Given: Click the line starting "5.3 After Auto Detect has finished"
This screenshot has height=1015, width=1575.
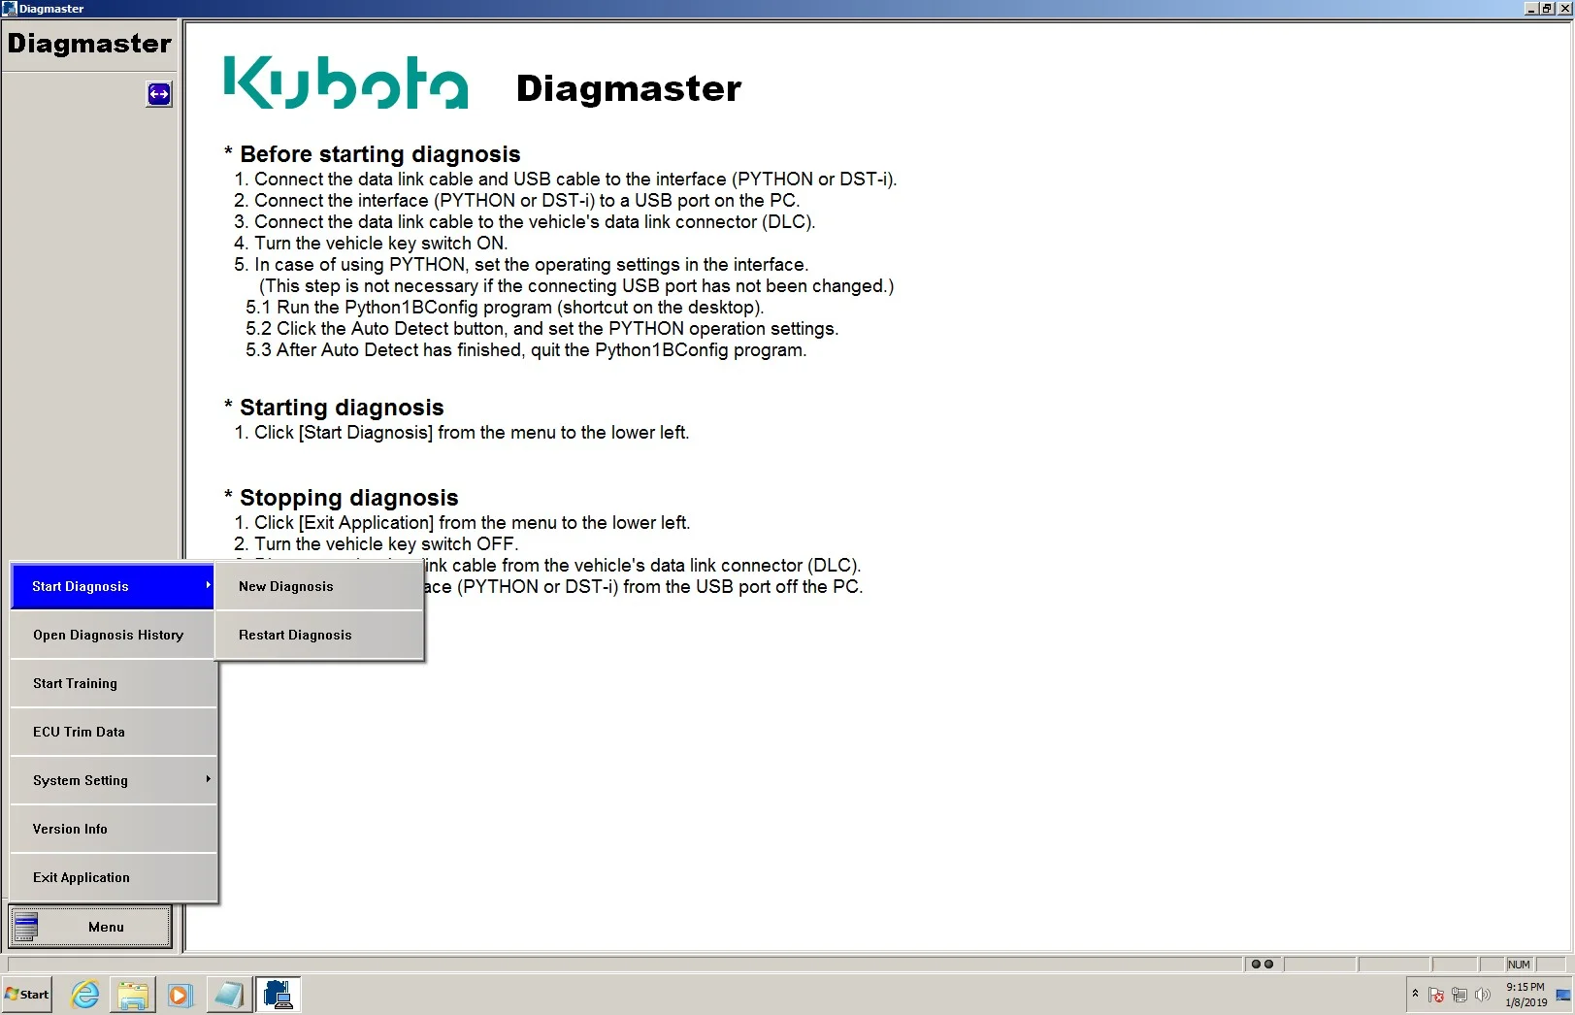Looking at the screenshot, I should tap(526, 350).
